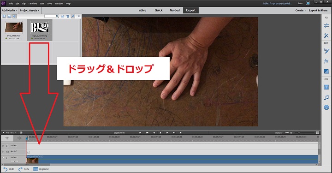This screenshot has height=173, width=332.
Task: Step back one frame
Action: click(154, 132)
